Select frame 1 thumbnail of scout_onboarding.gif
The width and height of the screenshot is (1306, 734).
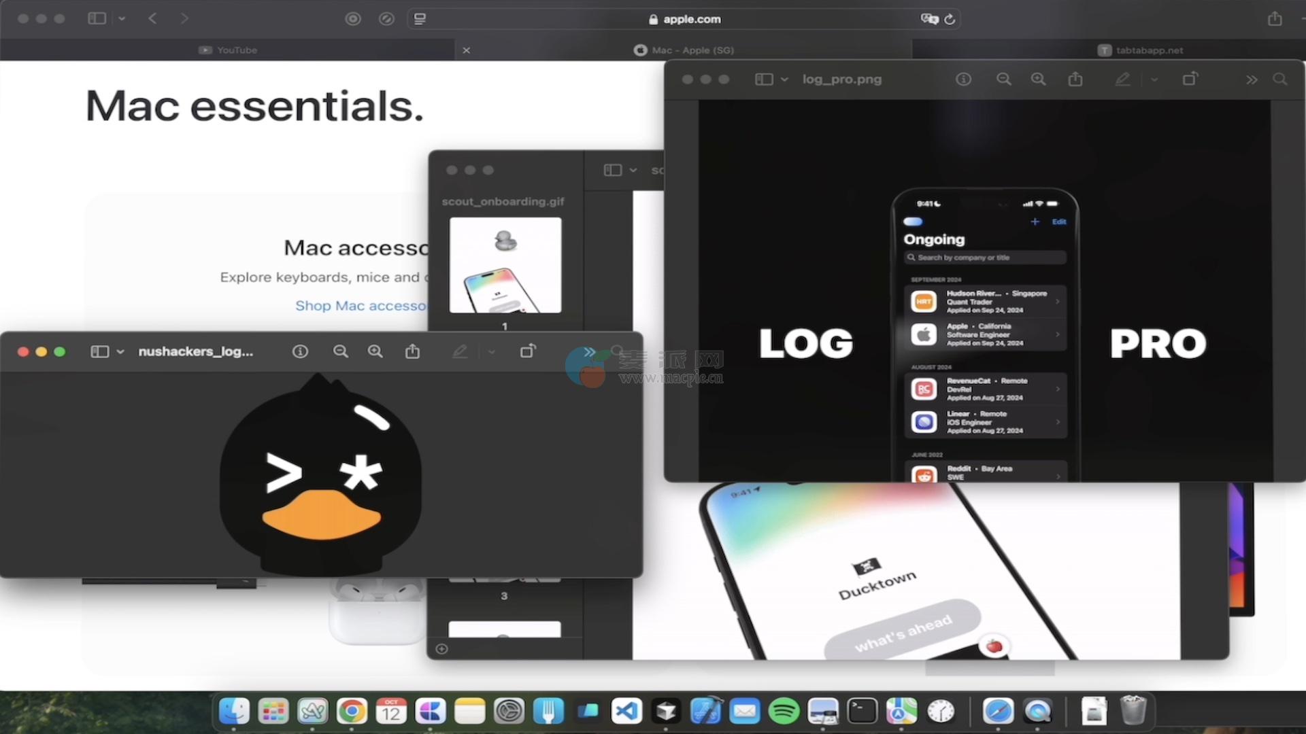505,265
